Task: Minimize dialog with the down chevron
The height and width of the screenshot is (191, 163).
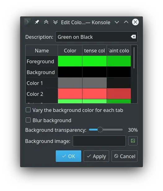Action: (x=117, y=22)
